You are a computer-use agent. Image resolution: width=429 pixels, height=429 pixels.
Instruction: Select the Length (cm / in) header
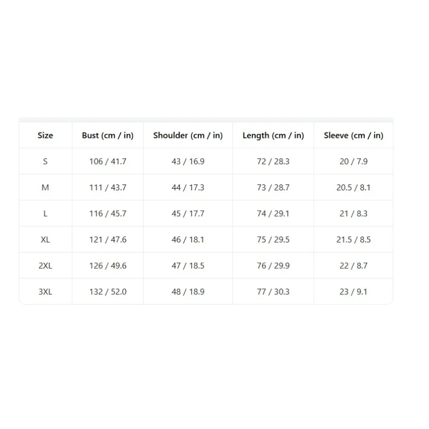pos(273,136)
